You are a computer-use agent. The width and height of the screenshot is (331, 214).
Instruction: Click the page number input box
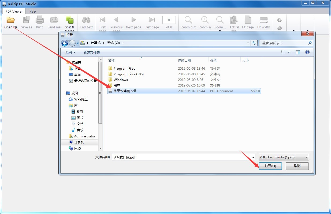(169, 20)
